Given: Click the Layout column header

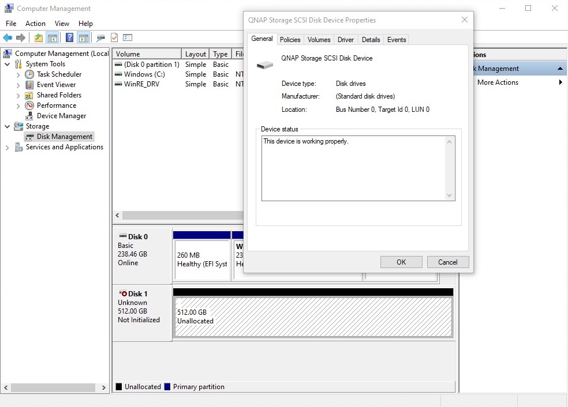Looking at the screenshot, I should 195,54.
